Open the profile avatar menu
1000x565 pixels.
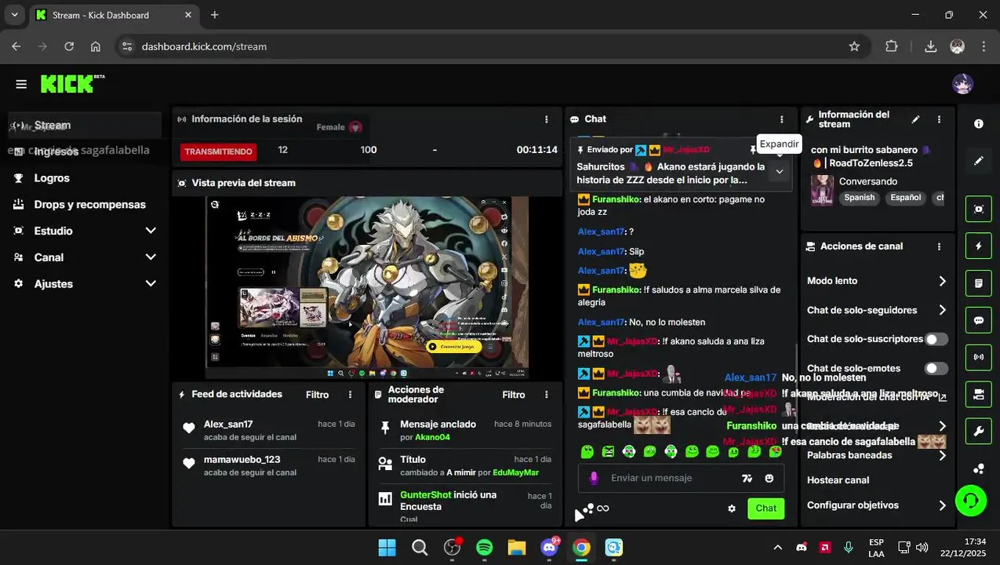point(962,84)
